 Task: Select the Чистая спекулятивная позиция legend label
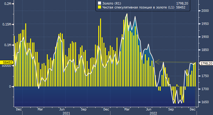(138, 7)
